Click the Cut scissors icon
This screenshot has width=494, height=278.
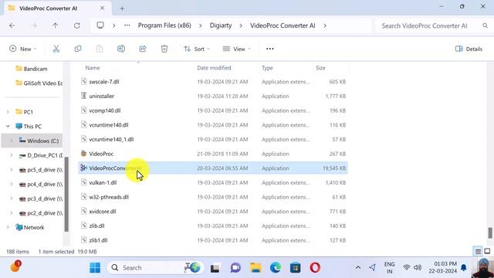[x=56, y=49]
